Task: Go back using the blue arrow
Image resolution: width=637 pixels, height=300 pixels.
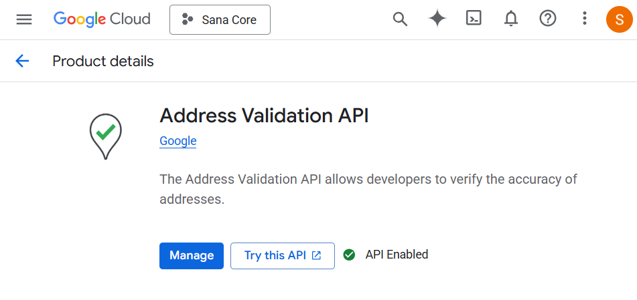Action: [23, 61]
